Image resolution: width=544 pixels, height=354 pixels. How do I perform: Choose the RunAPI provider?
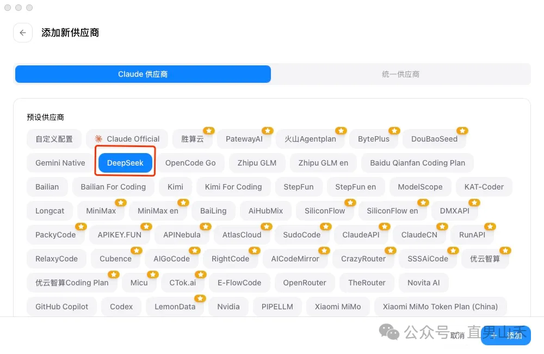point(472,235)
